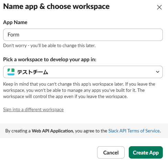Screen dimensions: 168x161
Task: Click the App Name field containing Form
Action: [83, 35]
